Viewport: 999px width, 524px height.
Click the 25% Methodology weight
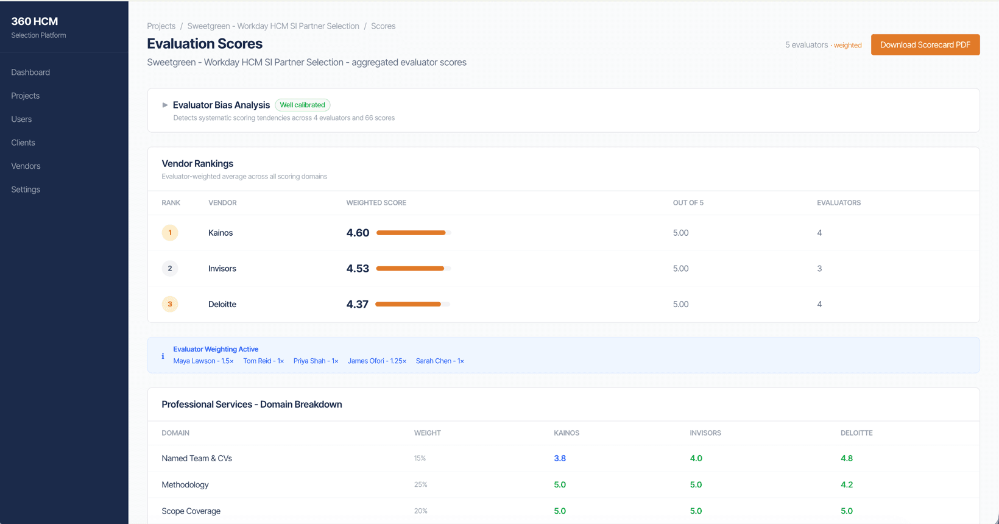tap(420, 485)
